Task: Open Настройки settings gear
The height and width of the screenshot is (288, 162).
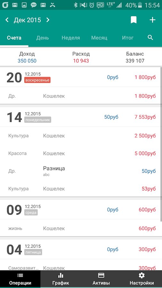Action: (x=142, y=279)
